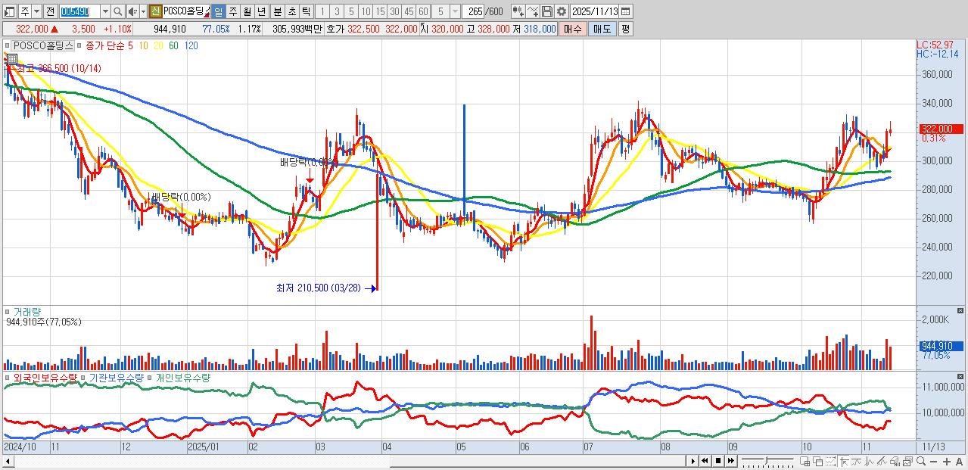Viewport: 968px width, 470px height.
Task: Click the interval 10 button
Action: point(366,11)
